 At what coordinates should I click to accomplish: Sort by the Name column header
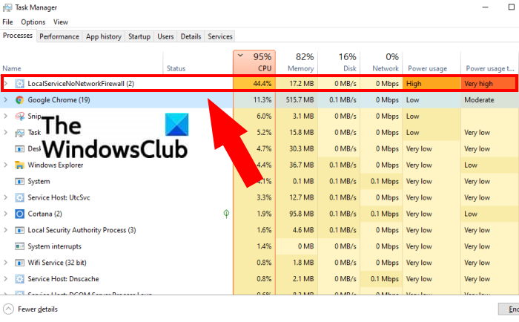point(82,62)
